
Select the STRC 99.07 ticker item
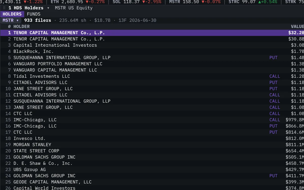253,2
